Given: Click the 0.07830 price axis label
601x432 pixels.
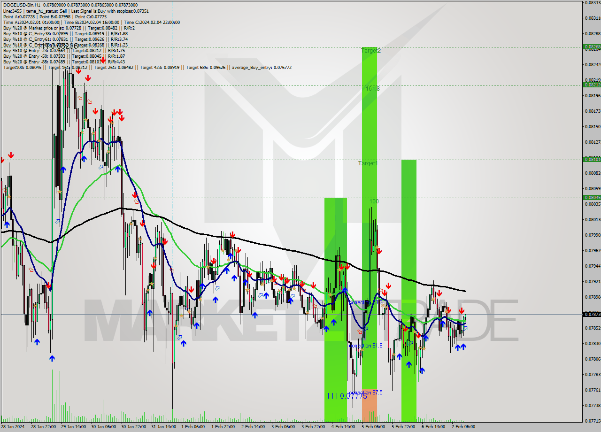Looking at the screenshot, I should 593,343.
